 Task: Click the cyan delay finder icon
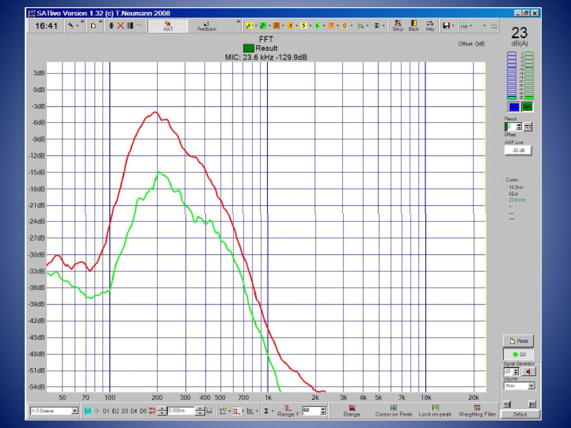point(88,411)
